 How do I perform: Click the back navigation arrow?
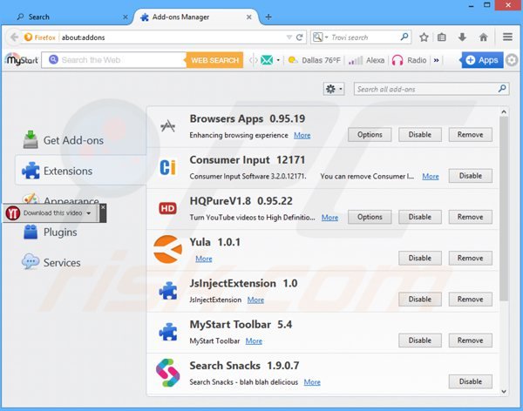pyautogui.click(x=14, y=37)
